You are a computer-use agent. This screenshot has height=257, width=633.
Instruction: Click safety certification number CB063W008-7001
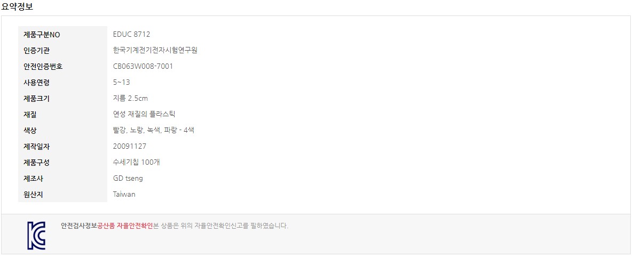[x=143, y=66]
